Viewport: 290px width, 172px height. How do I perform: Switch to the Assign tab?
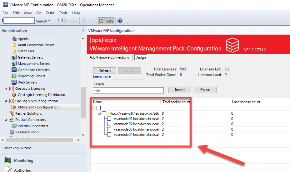(141, 58)
